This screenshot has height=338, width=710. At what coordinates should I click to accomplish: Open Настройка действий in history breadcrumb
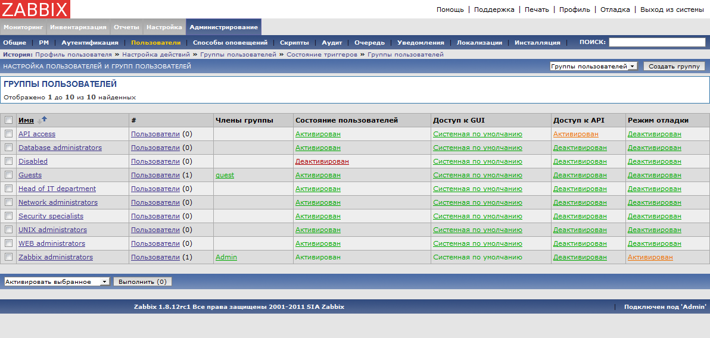point(156,54)
